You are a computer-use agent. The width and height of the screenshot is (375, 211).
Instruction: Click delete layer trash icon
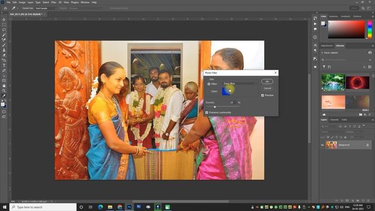click(x=369, y=200)
